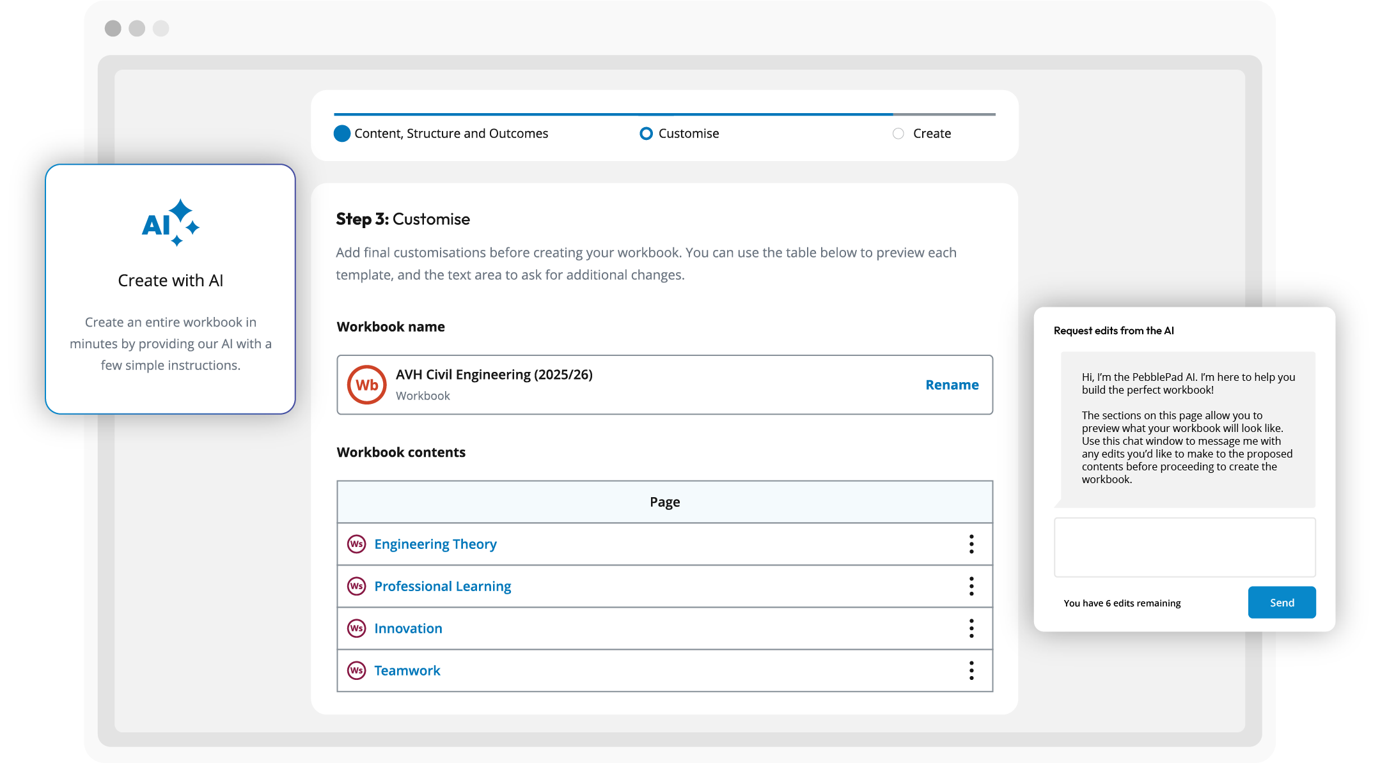The image size is (1380, 763).
Task: Open the Engineering Theory page link
Action: [x=435, y=544]
